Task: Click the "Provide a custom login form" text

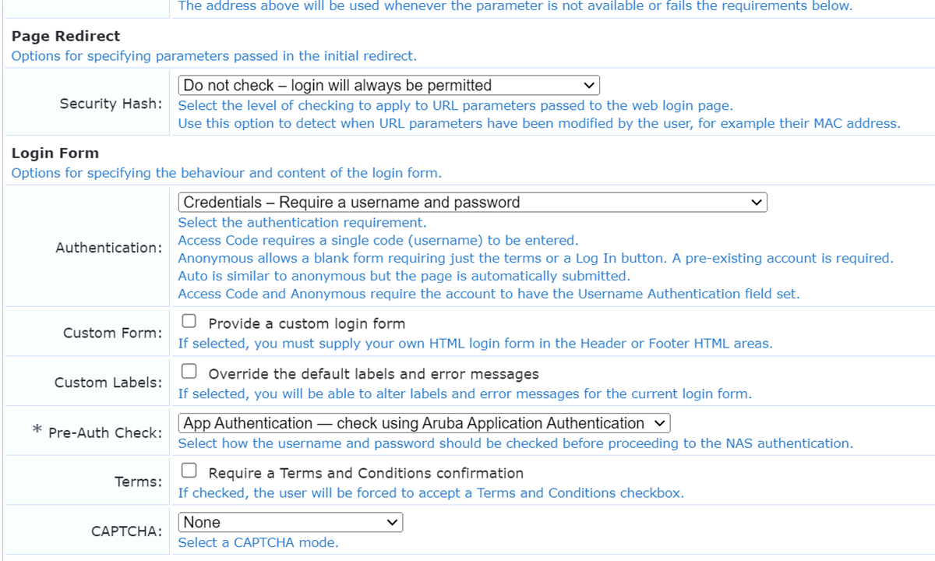Action: (306, 323)
